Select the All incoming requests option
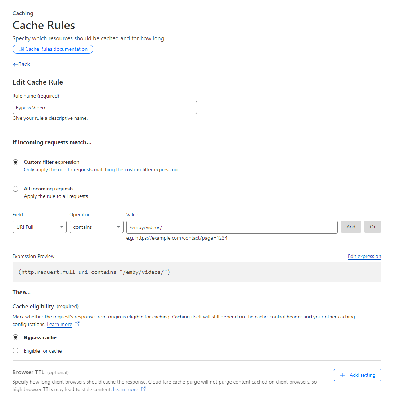 [x=15, y=189]
